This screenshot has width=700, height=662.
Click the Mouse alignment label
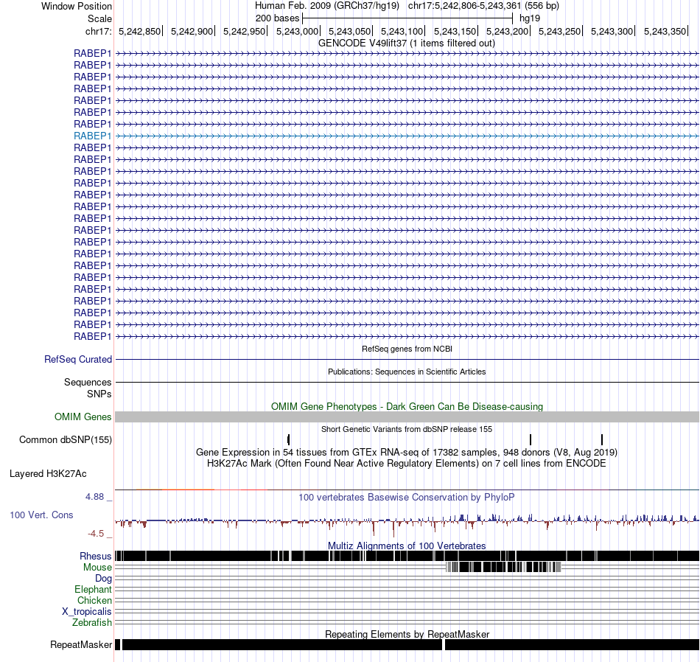click(x=97, y=568)
